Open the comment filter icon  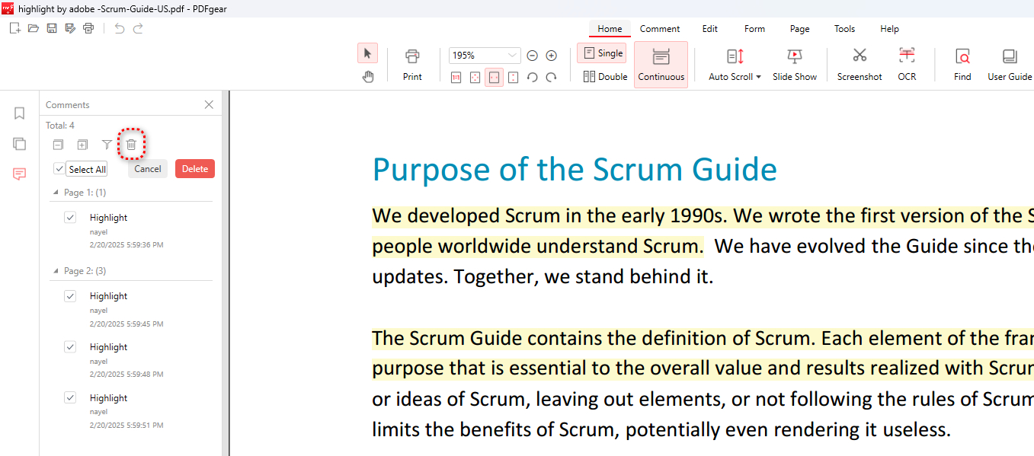click(107, 145)
